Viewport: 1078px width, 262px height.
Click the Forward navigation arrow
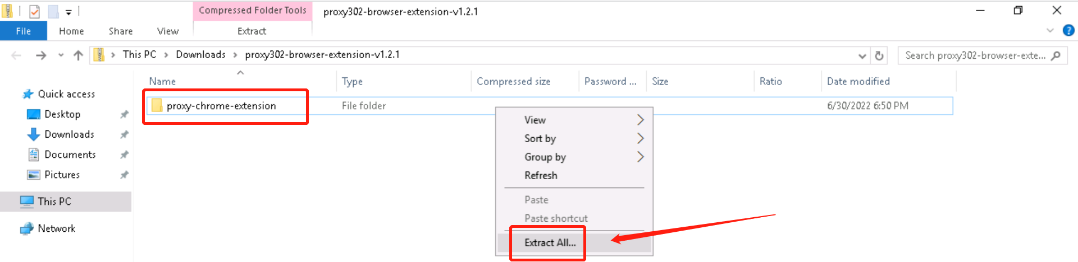[40, 55]
